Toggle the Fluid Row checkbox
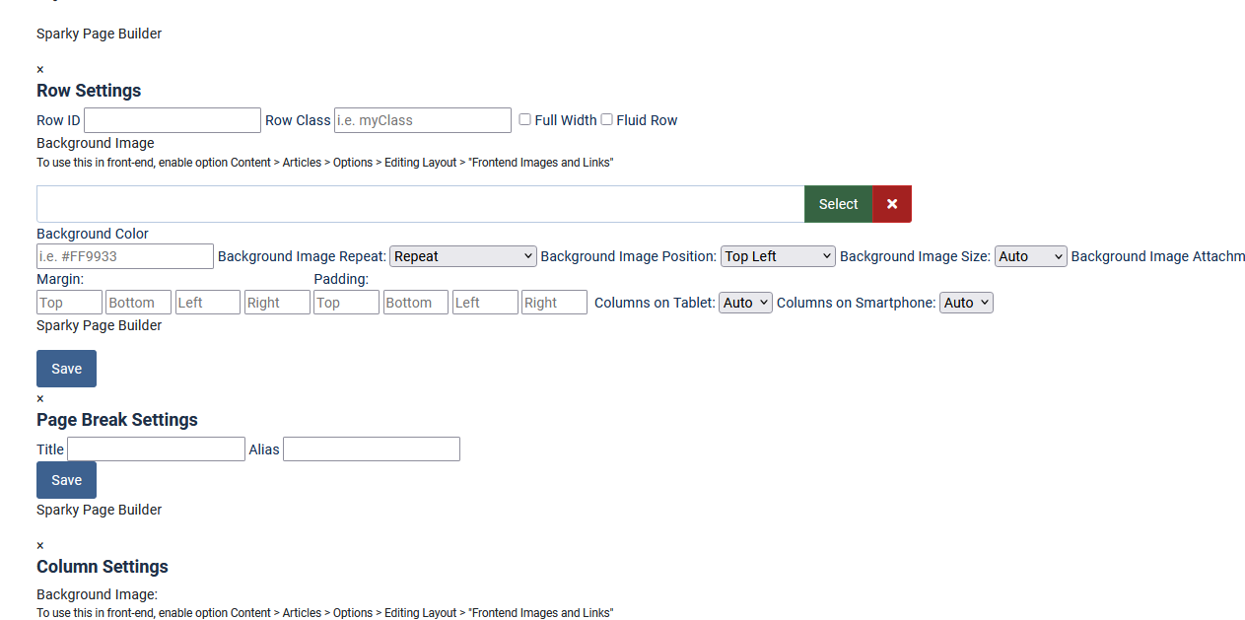Viewport: 1245px width, 620px height. coord(607,119)
